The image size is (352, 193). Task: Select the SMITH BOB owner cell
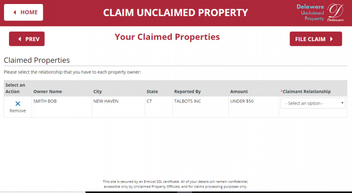point(62,107)
